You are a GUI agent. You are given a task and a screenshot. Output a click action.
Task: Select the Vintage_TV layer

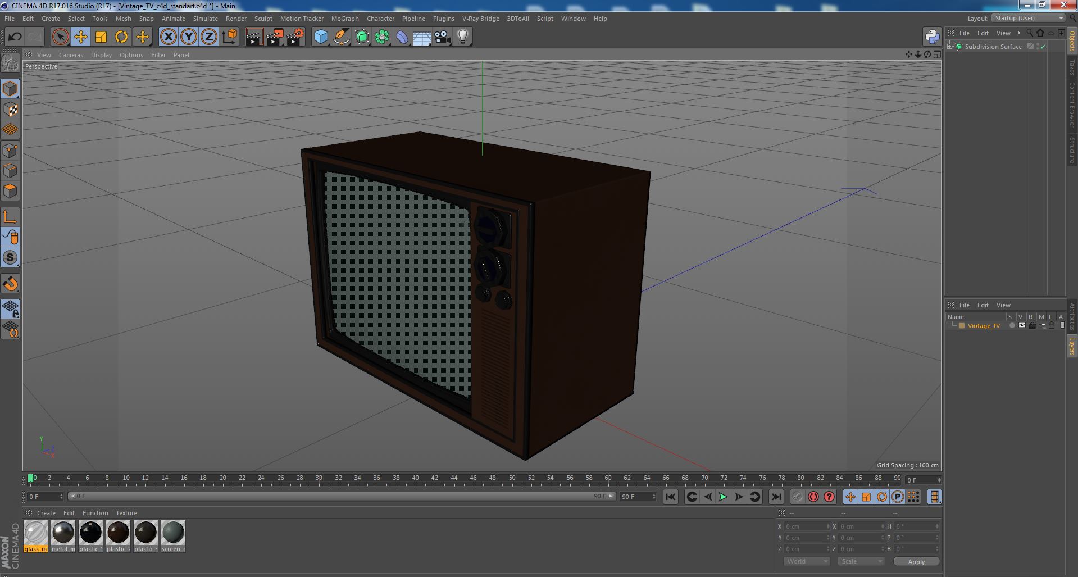(984, 326)
